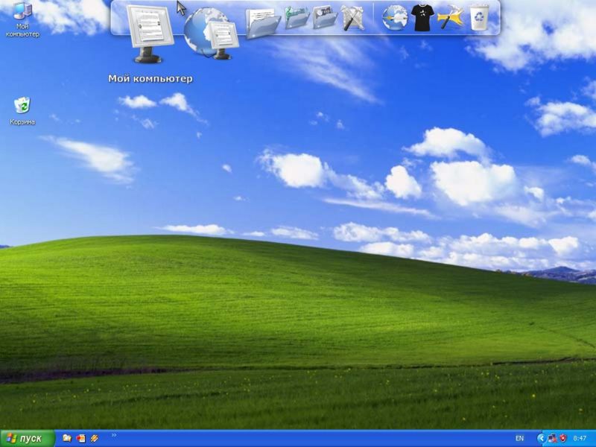Click the folder quick launch icon
The image size is (596, 447).
(x=67, y=438)
